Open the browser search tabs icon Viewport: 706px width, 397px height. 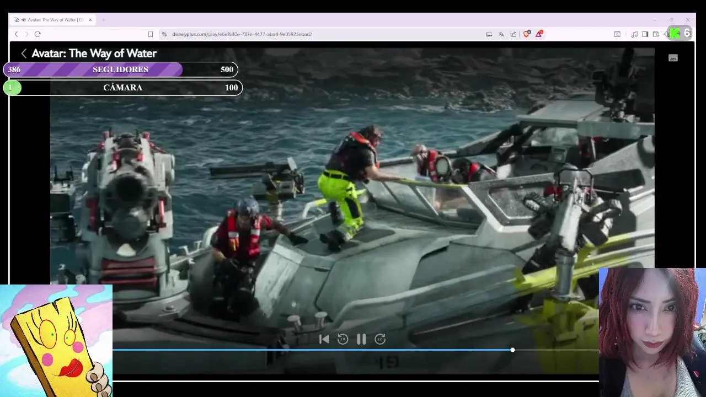click(617, 34)
